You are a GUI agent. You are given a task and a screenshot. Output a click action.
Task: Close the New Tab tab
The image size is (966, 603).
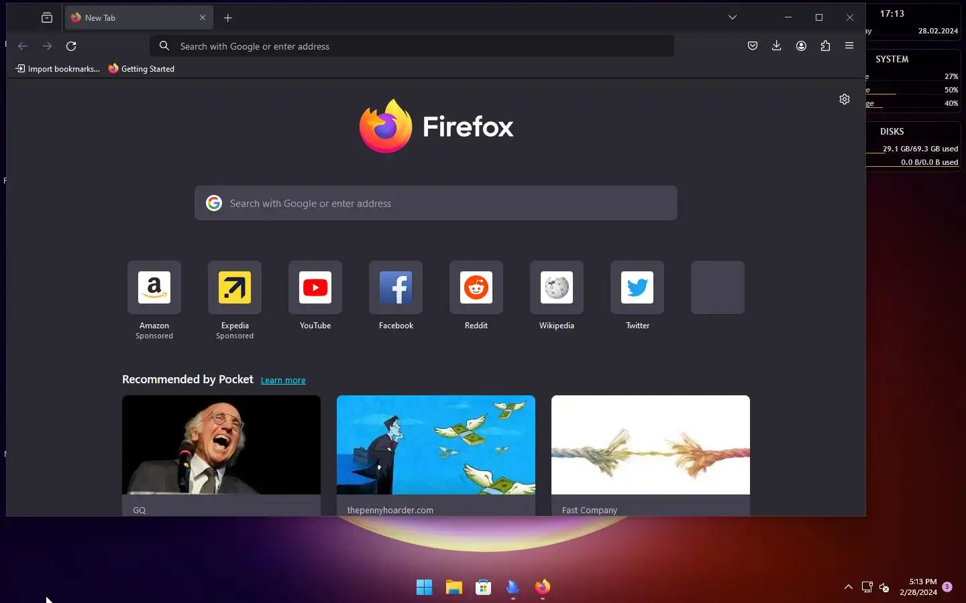coord(203,18)
